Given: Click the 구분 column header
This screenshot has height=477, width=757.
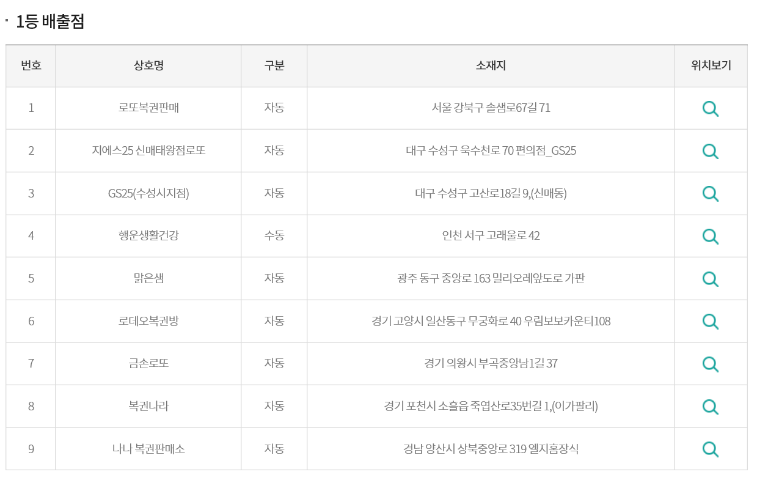Looking at the screenshot, I should [274, 66].
